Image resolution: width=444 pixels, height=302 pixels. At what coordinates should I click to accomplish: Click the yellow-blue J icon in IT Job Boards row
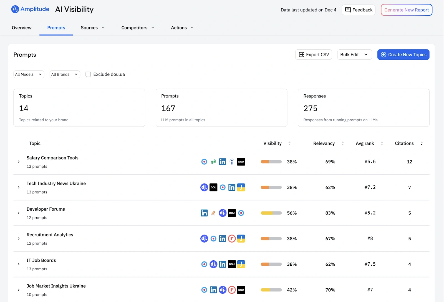241,264
